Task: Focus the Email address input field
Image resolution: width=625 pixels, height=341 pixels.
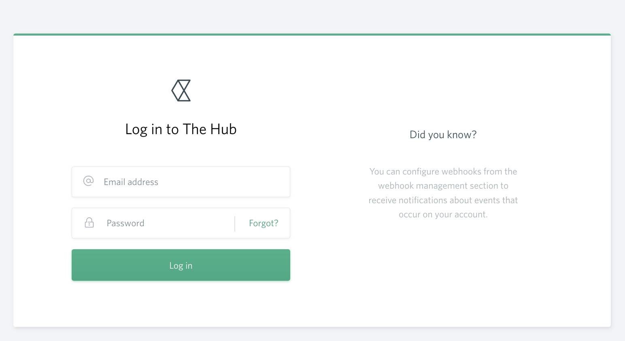Action: click(x=194, y=182)
